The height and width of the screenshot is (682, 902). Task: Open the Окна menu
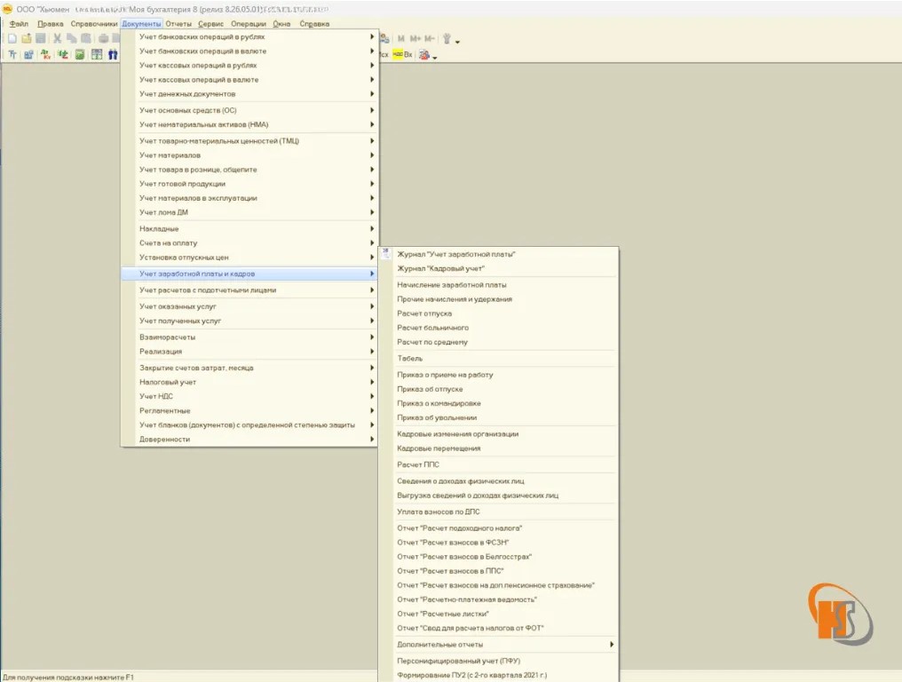281,24
